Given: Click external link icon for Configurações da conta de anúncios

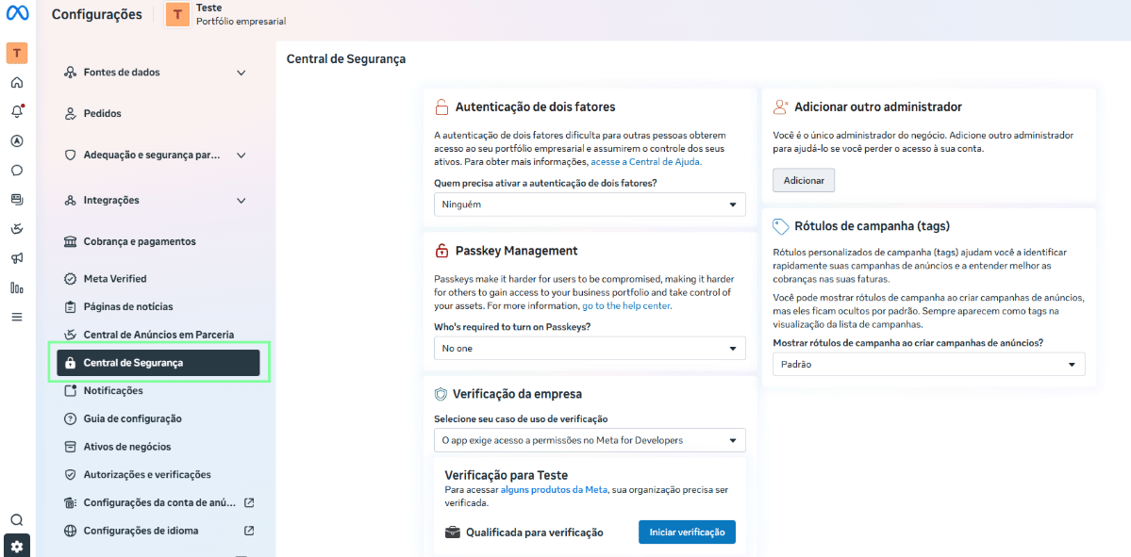Looking at the screenshot, I should click(x=249, y=502).
